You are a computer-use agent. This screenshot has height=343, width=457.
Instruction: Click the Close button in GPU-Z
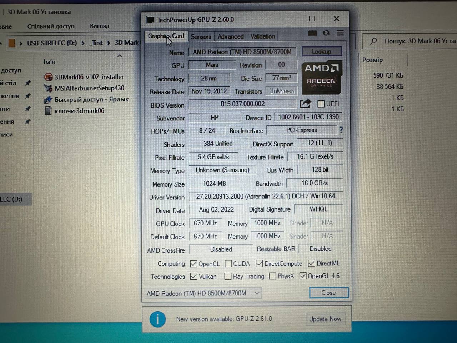click(328, 293)
